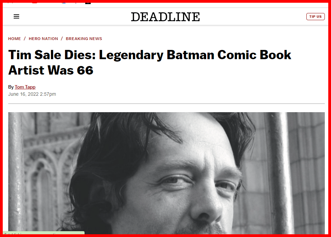Viewport: 331px width, 237px height.
Task: Open author Tom Tapp's page
Action: tap(25, 87)
